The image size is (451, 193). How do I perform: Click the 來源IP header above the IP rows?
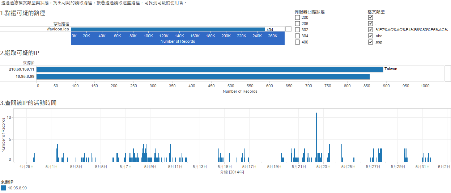tap(28, 63)
